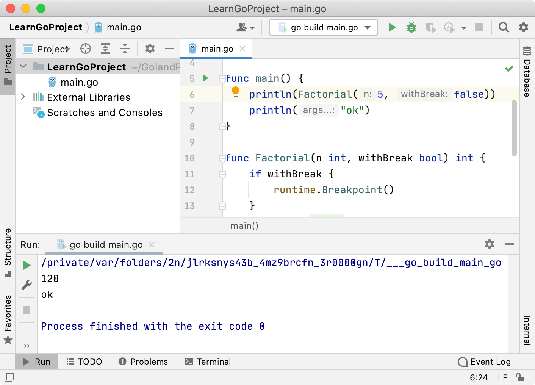Open profiler options dropdown arrow
The image size is (535, 385).
[x=463, y=28]
